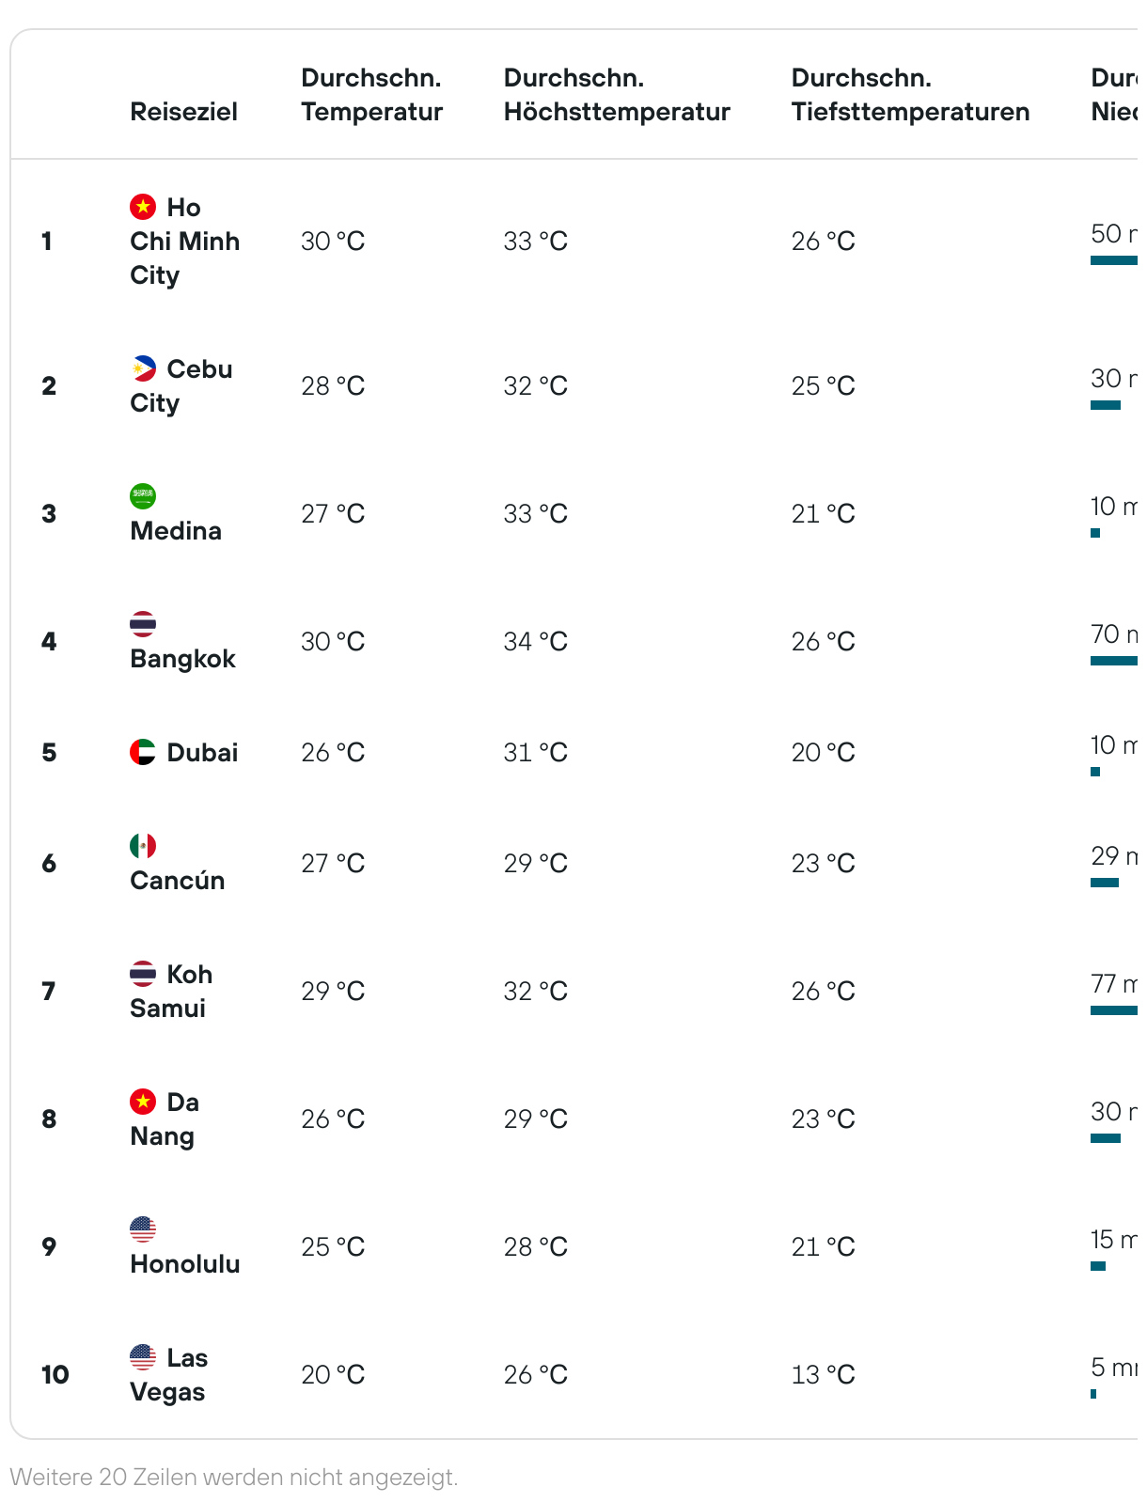Click the Vietnam flag icon beside Ho Chi Minh City

point(143,206)
